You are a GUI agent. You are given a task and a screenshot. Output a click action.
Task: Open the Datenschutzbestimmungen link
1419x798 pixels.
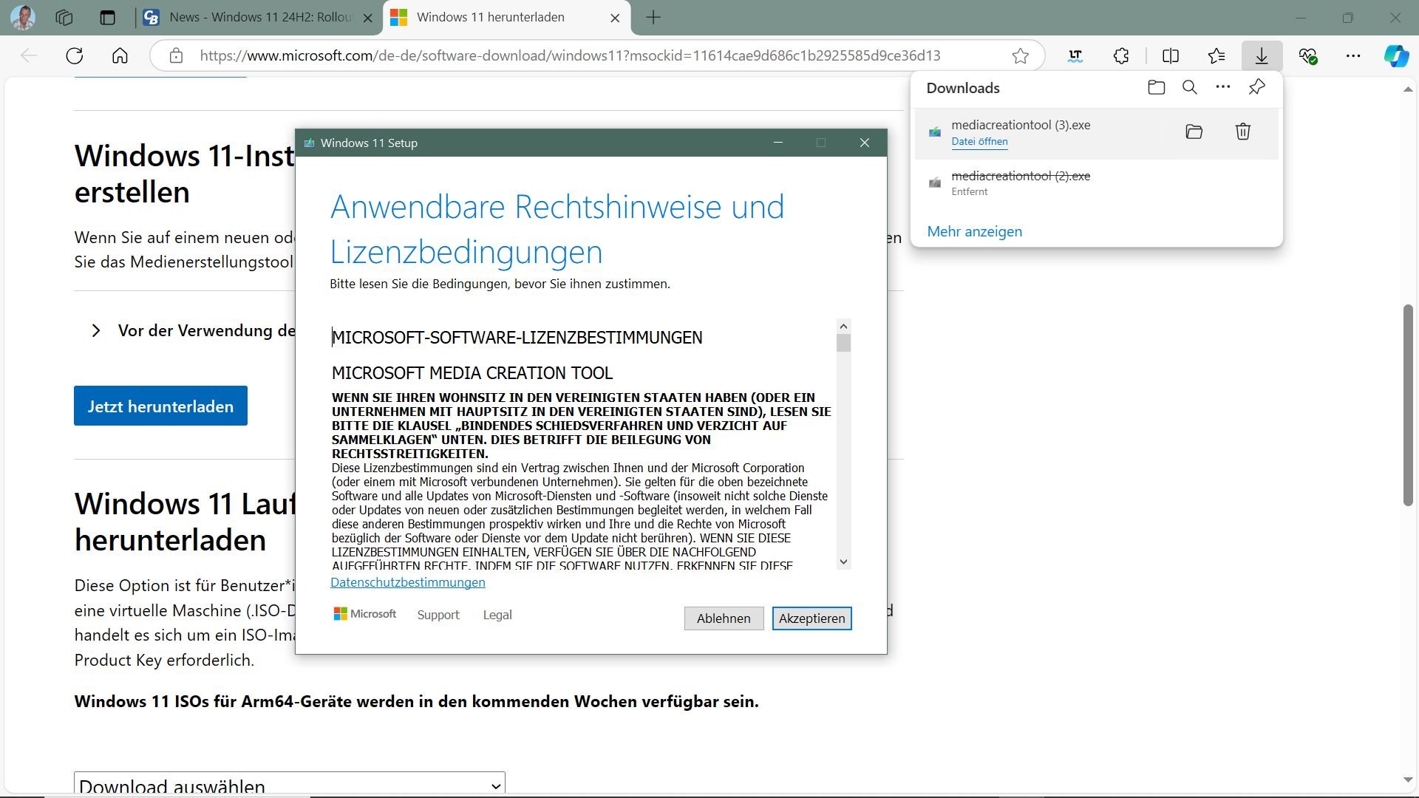point(407,582)
